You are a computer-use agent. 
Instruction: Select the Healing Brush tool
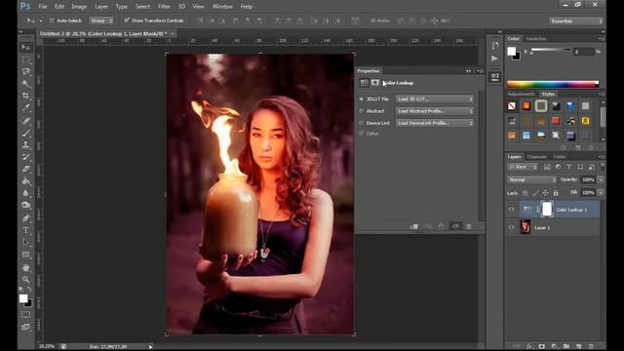coord(26,121)
